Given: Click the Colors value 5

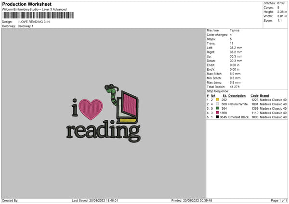Looking at the screenshot, I should pos(278,8).
